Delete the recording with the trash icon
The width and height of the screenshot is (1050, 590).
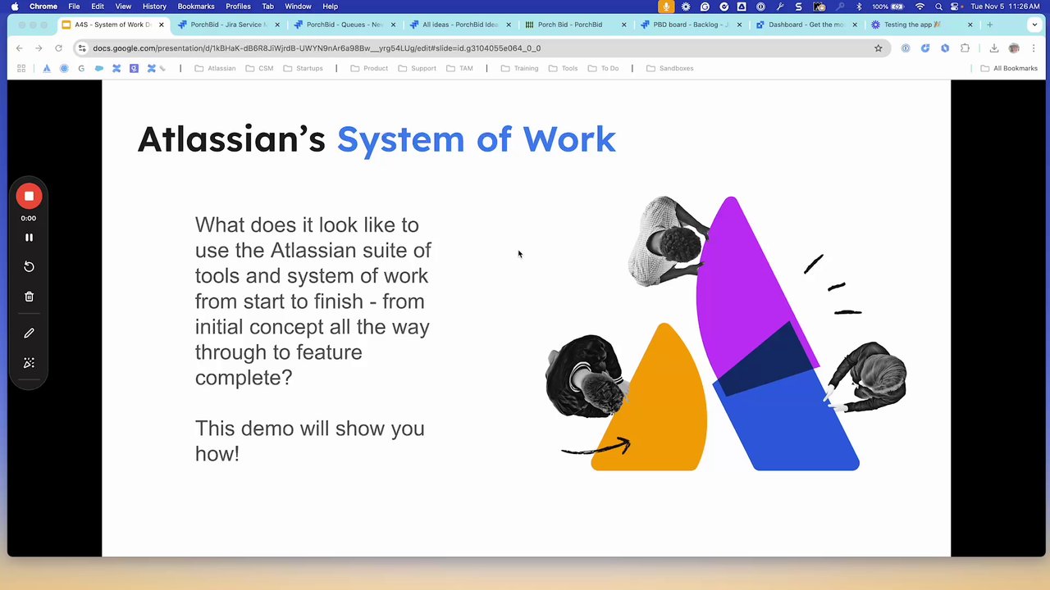[29, 297]
